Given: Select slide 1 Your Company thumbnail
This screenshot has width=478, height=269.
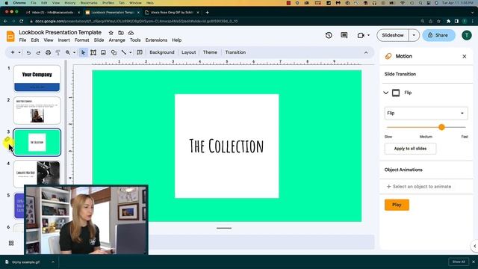Looking at the screenshot, I should 37,78.
